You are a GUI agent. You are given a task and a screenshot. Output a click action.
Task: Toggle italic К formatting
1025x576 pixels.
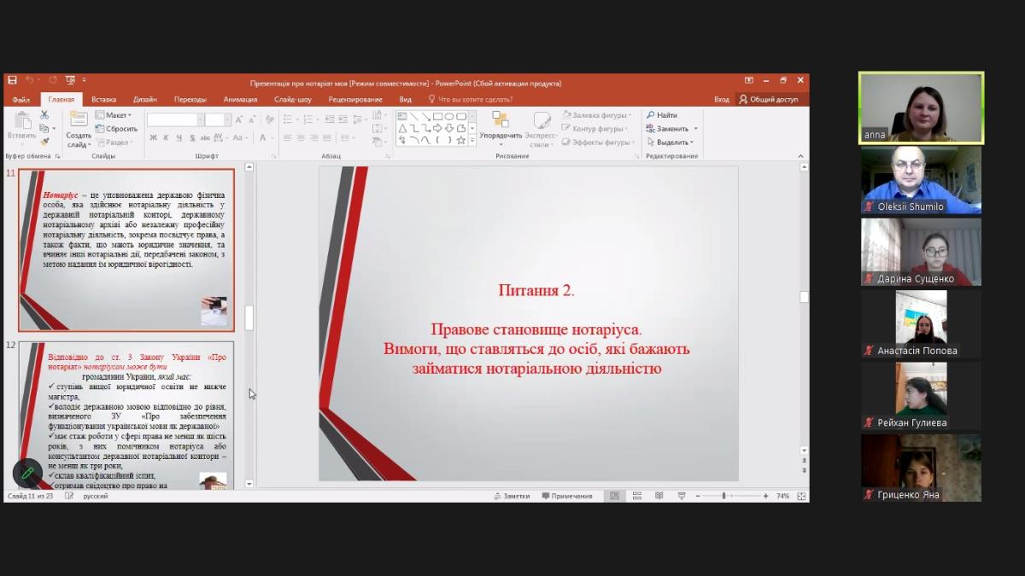pyautogui.click(x=167, y=138)
